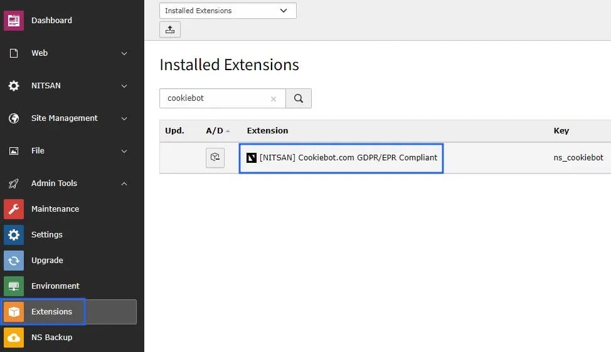Open the Installed Extensions dropdown
The width and height of the screenshot is (611, 352).
[228, 11]
